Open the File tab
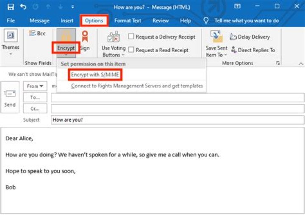 pos(11,21)
